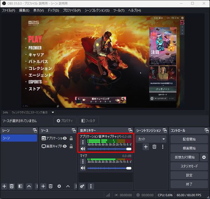Adjust アプリケーション音声キャプチャ volume slider
Image resolution: width=210 pixels, height=199 pixels.
click(110, 149)
